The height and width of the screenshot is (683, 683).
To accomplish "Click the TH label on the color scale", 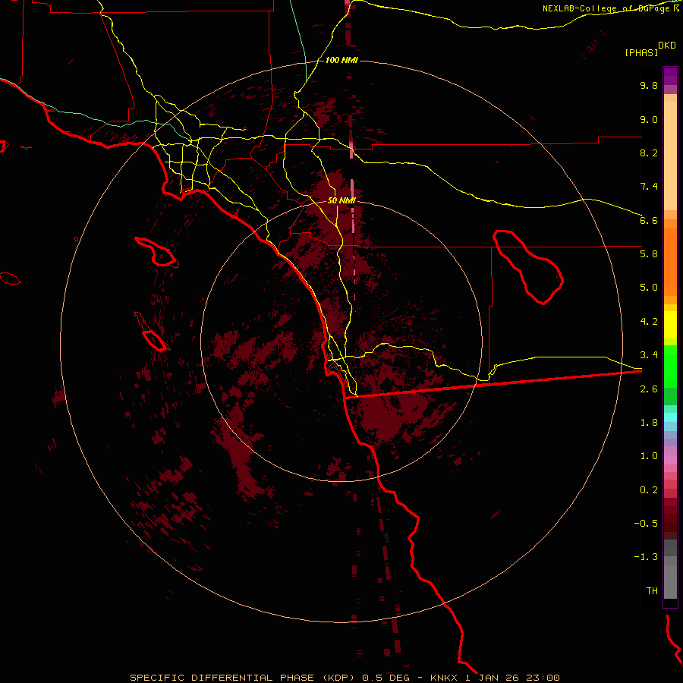I will [x=652, y=591].
